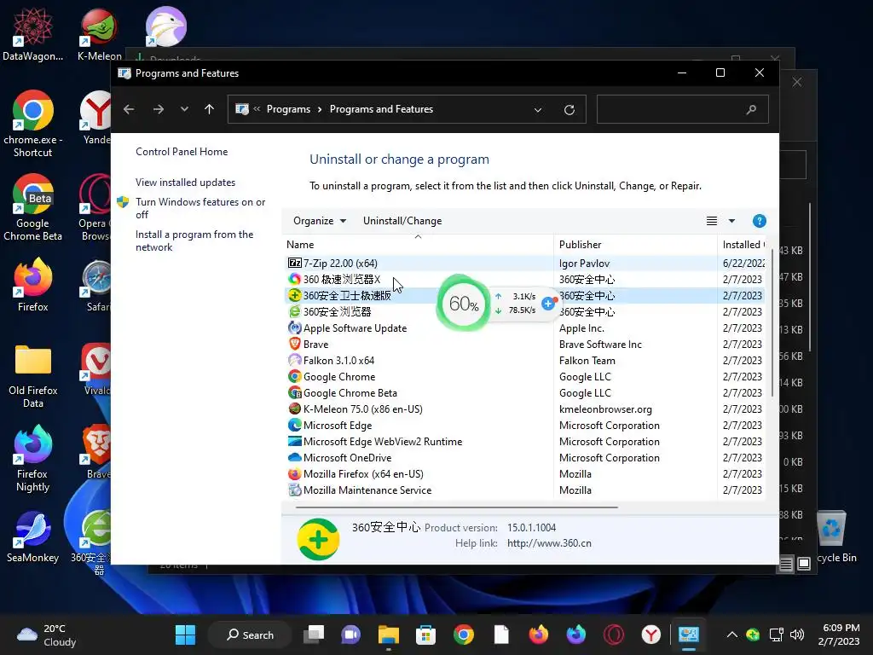873x655 pixels.
Task: Refresh the Programs and Features view
Action: [x=569, y=110]
